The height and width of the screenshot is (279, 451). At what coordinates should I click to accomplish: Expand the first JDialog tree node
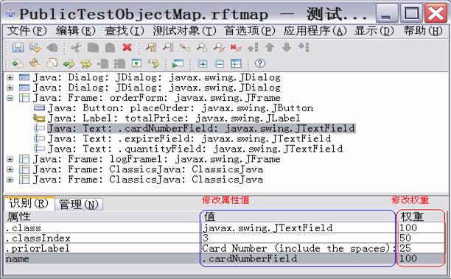[10, 77]
